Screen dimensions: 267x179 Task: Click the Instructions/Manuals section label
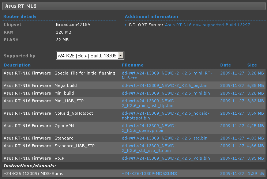point(30,166)
